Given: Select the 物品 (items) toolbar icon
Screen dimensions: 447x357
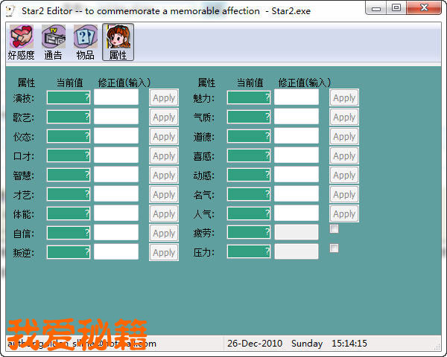Looking at the screenshot, I should (86, 42).
